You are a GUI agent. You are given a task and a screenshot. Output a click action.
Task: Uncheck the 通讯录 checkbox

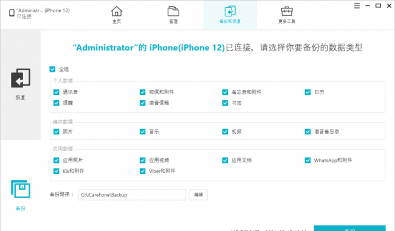[57, 92]
